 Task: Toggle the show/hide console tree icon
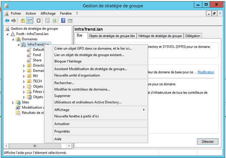(30, 21)
